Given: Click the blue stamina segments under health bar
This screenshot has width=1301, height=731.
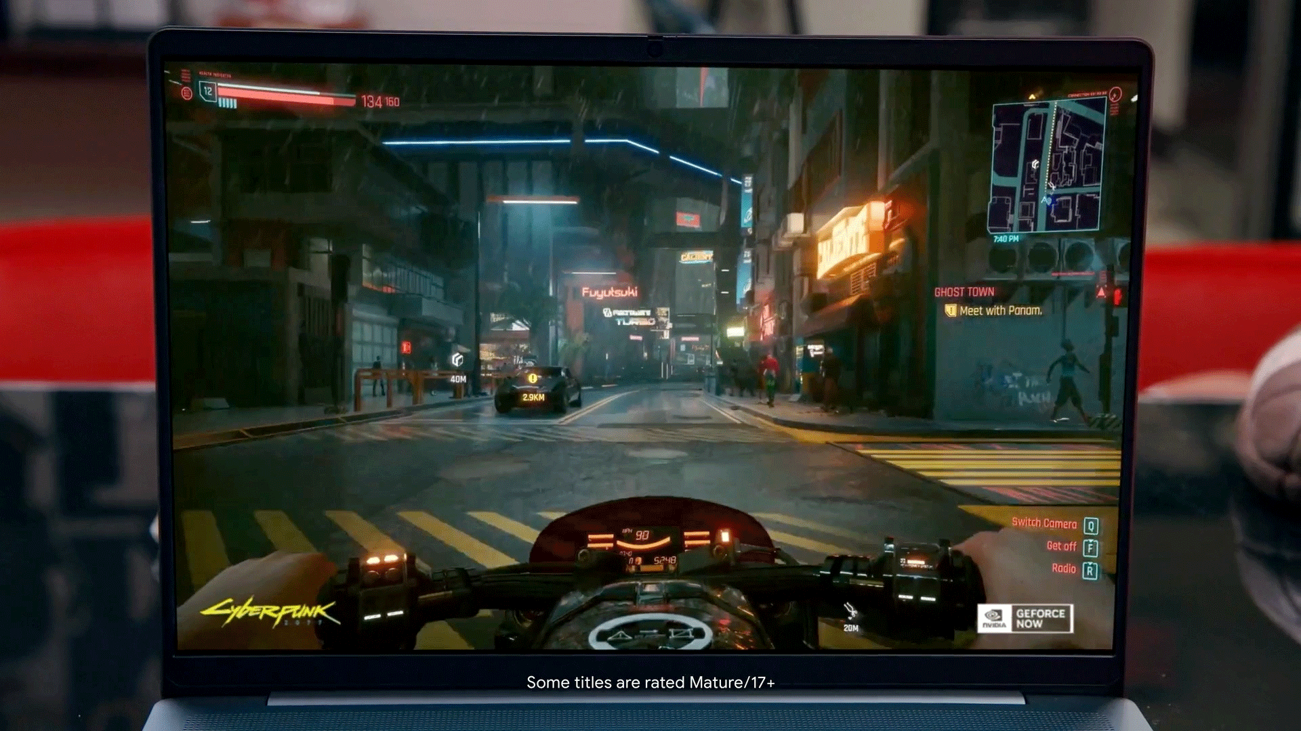Looking at the screenshot, I should tap(228, 104).
